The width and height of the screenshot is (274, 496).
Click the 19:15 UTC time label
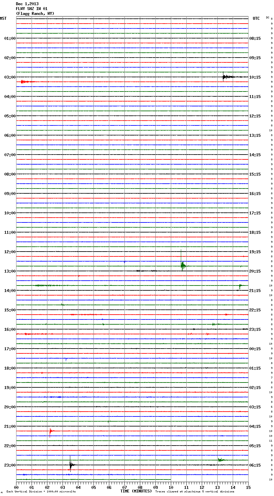pos(255,252)
